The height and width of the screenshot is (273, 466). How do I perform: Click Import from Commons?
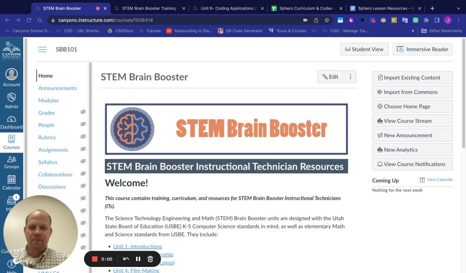(x=412, y=92)
